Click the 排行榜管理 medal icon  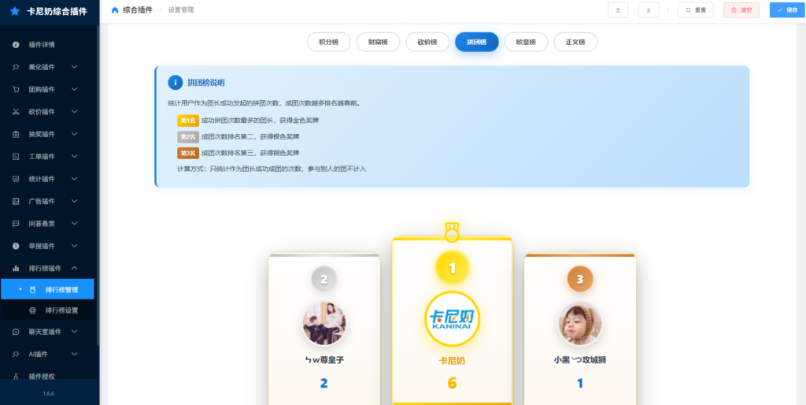click(32, 290)
